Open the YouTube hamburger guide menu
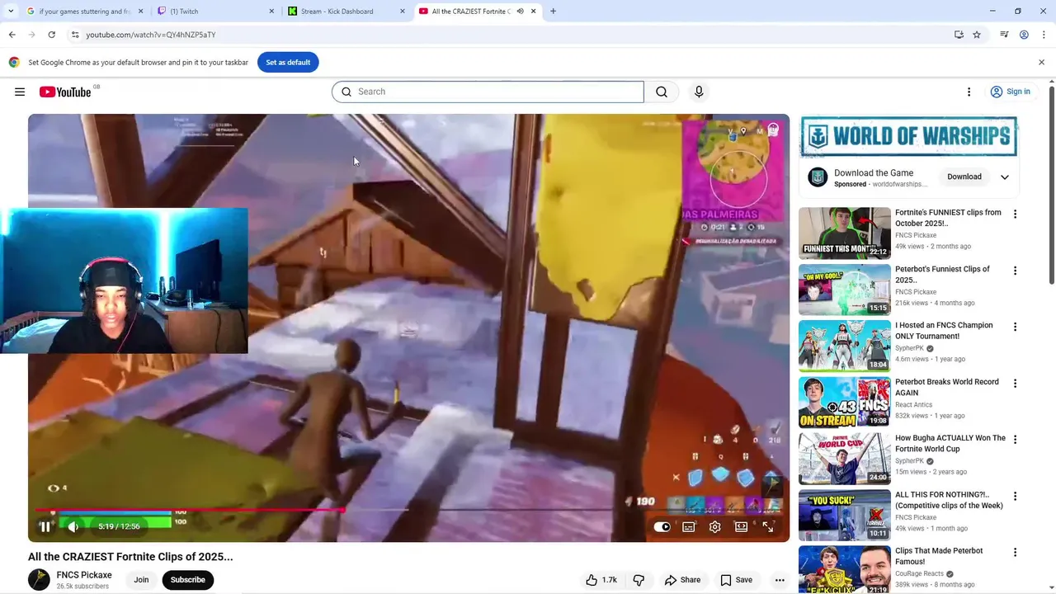 tap(20, 92)
